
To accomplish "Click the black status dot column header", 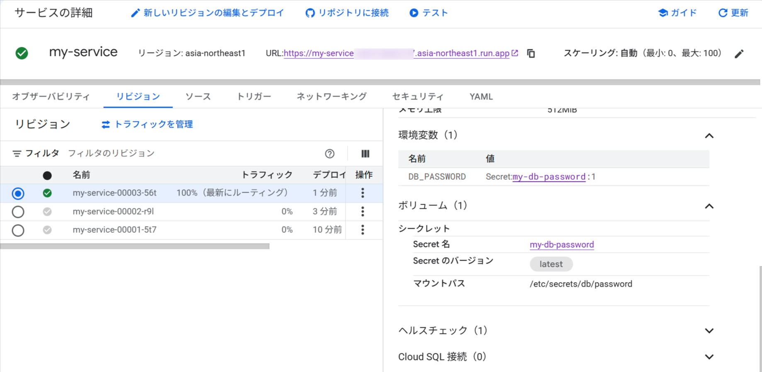I will pyautogui.click(x=47, y=176).
